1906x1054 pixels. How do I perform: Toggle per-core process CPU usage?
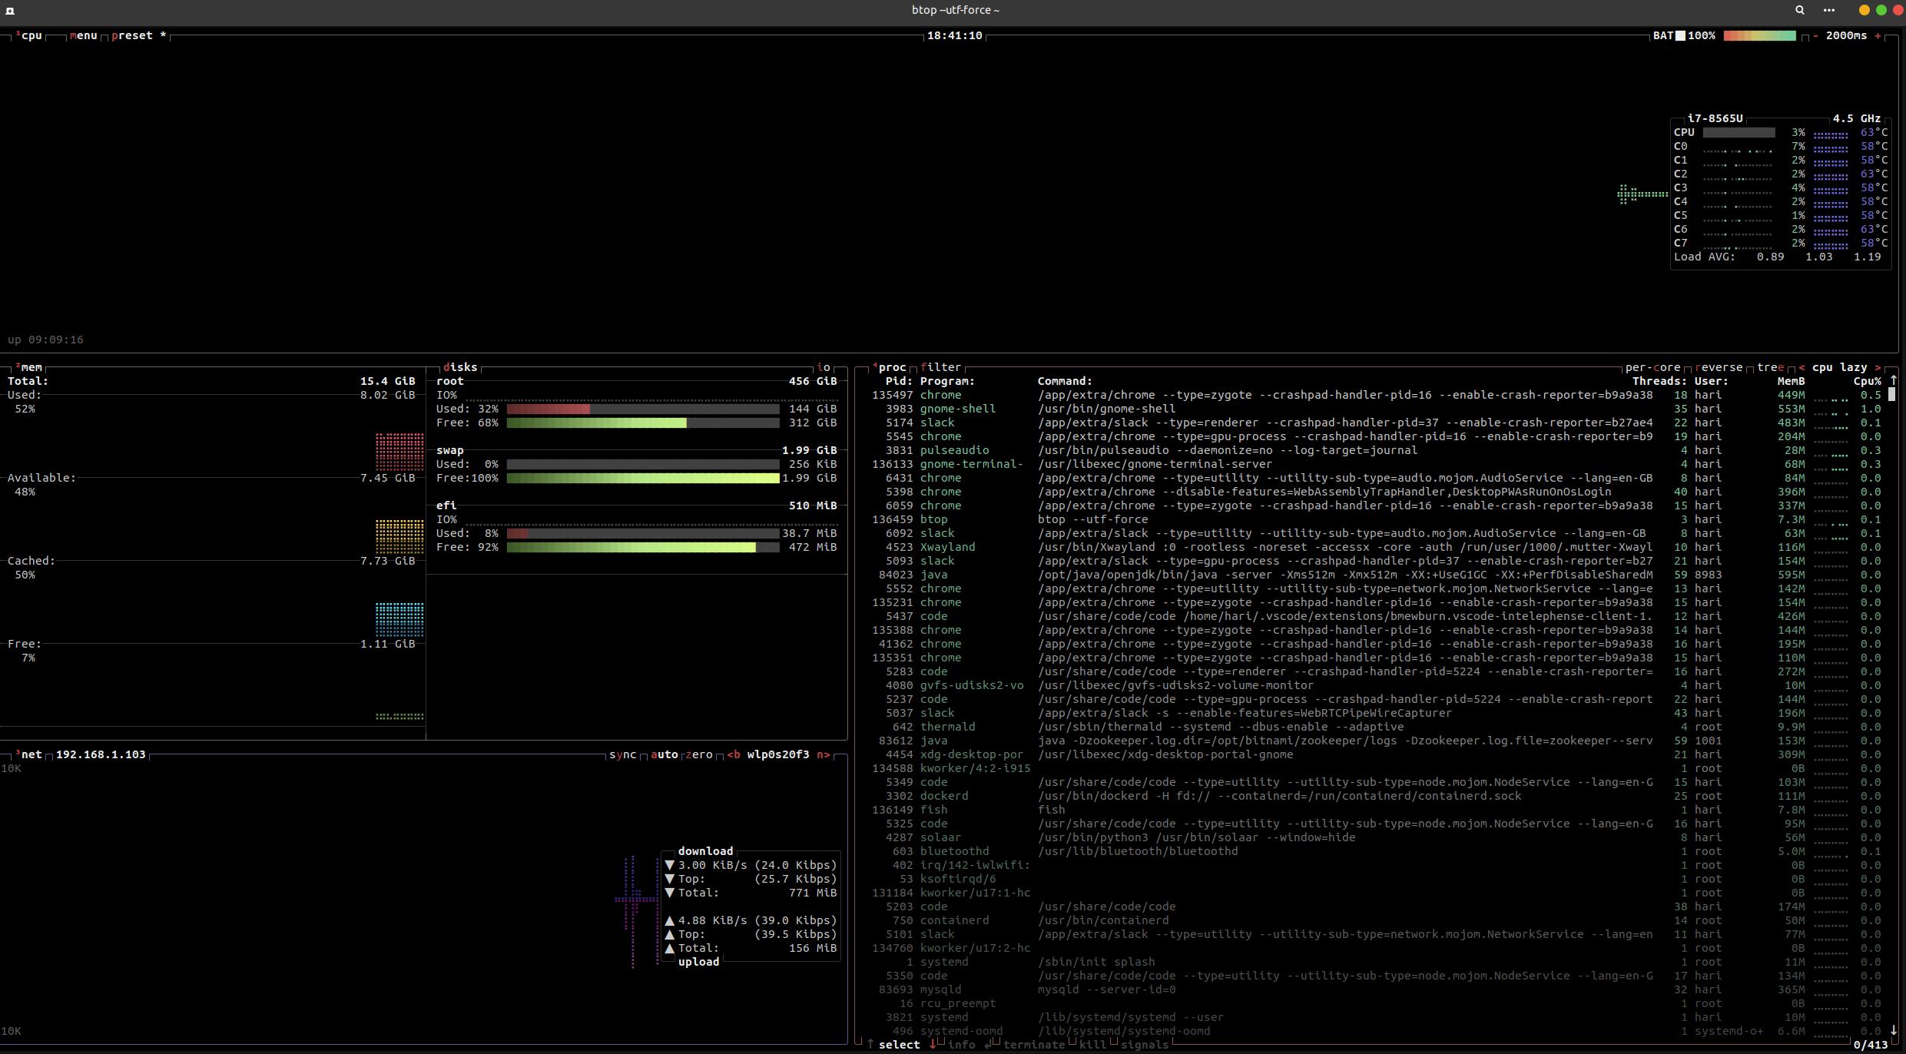(x=1652, y=367)
